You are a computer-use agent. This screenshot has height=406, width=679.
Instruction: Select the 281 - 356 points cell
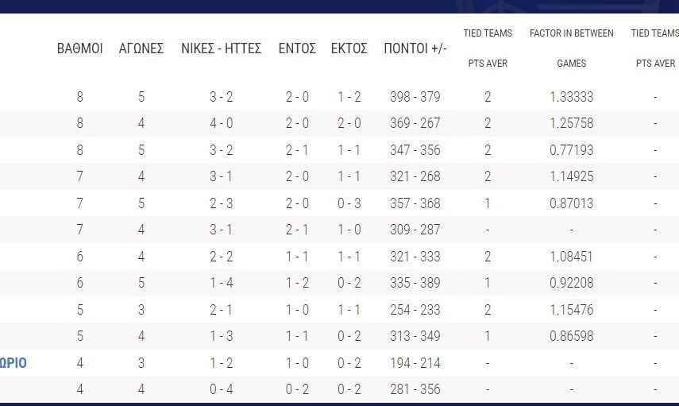pyautogui.click(x=415, y=389)
